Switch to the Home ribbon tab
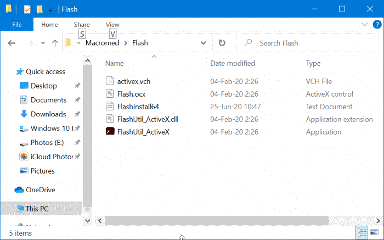The width and height of the screenshot is (384, 240). 49,25
